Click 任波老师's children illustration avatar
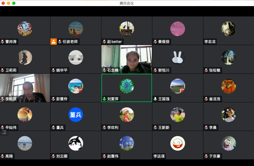The image size is (254, 166). click(x=76, y=29)
